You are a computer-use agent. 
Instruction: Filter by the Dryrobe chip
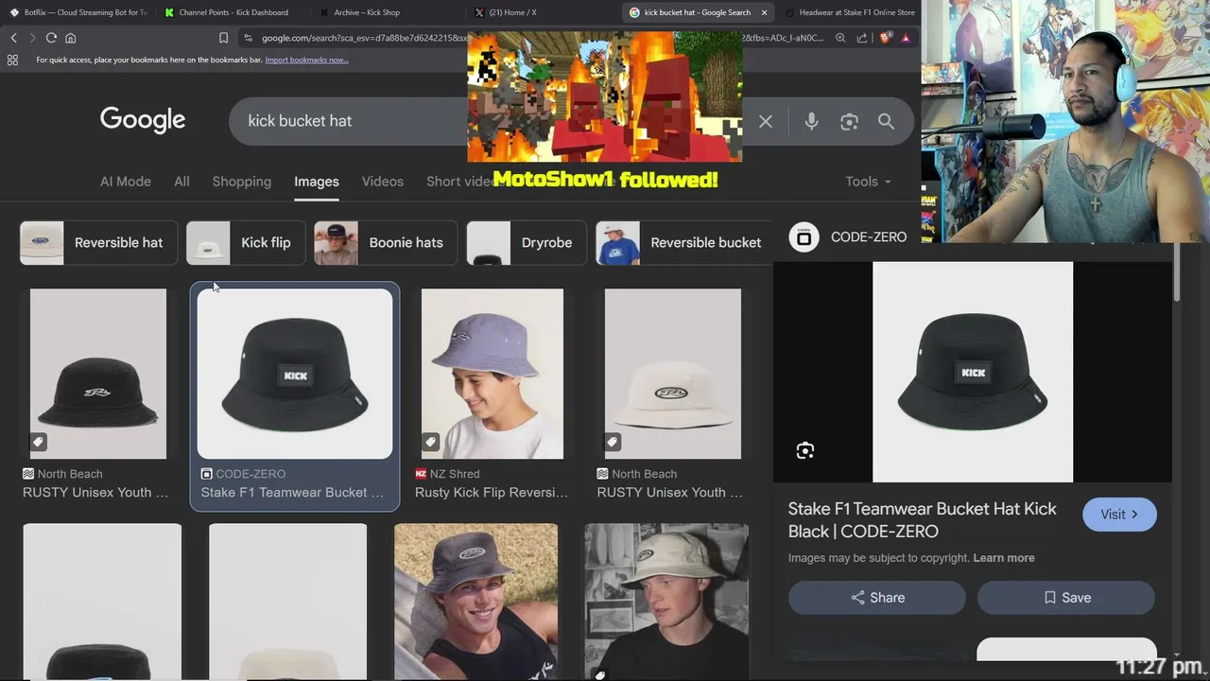(x=526, y=243)
